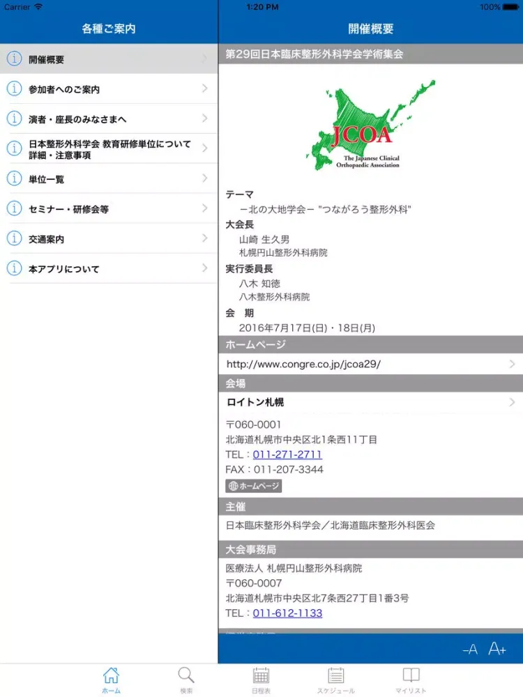
Task: Expand chevron on セミナー・研修会等 row
Action: point(204,208)
